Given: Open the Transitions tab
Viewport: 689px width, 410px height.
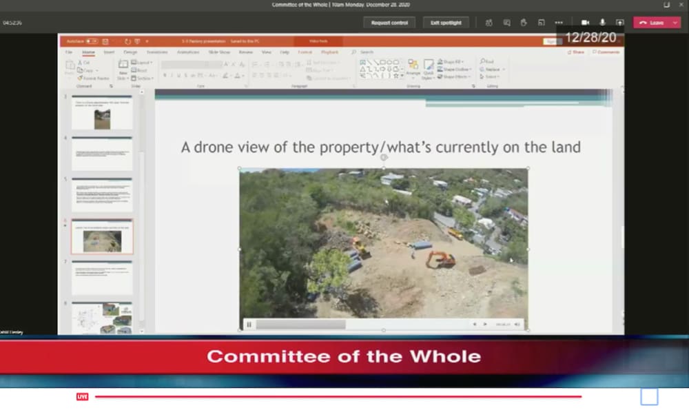Looking at the screenshot, I should coord(157,52).
